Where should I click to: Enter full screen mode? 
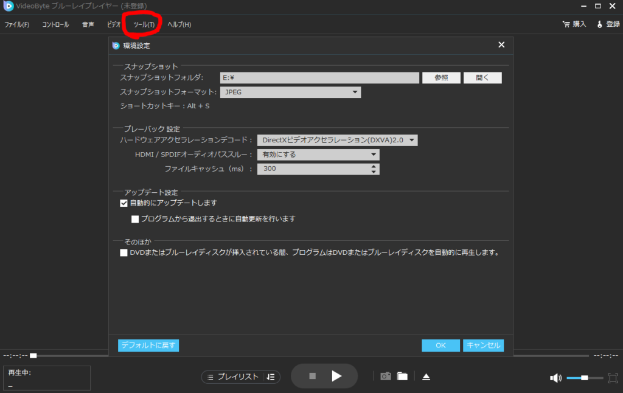613,377
